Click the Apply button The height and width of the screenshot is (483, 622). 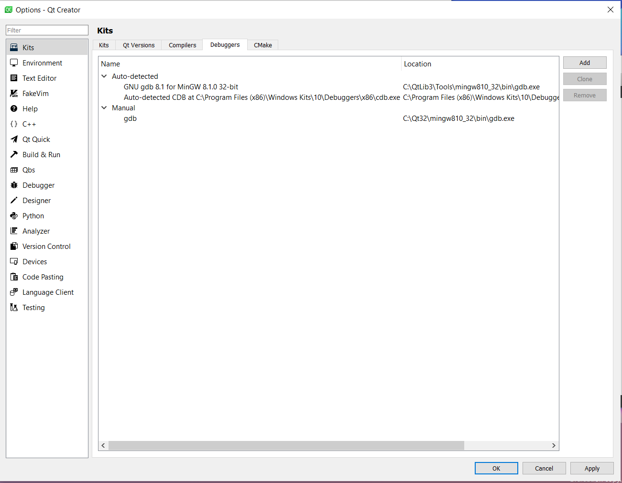(x=592, y=468)
